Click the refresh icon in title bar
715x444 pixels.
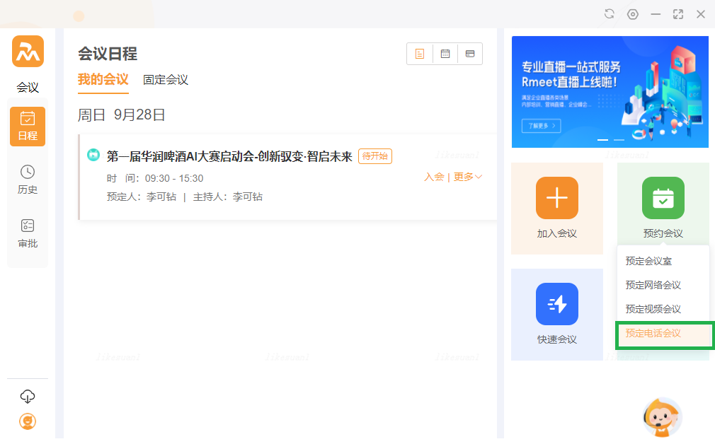pyautogui.click(x=609, y=14)
